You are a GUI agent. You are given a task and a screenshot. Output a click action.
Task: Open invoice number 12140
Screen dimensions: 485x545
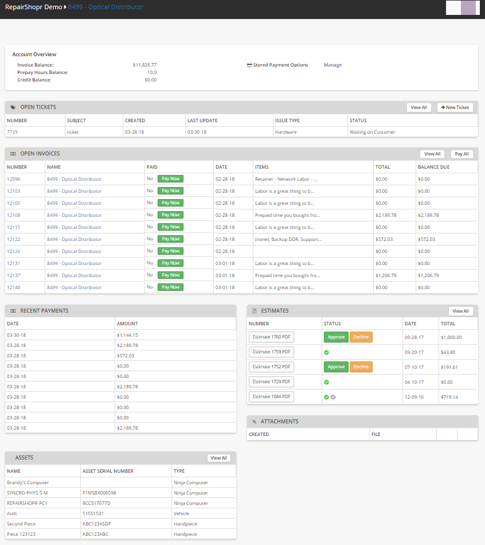pos(14,287)
